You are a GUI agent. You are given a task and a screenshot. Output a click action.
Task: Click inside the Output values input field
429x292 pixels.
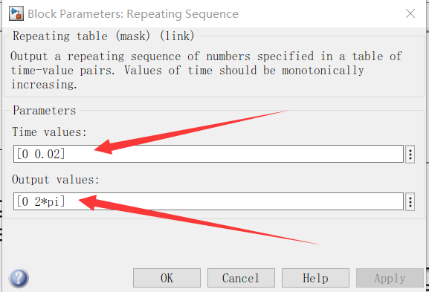[208, 201]
